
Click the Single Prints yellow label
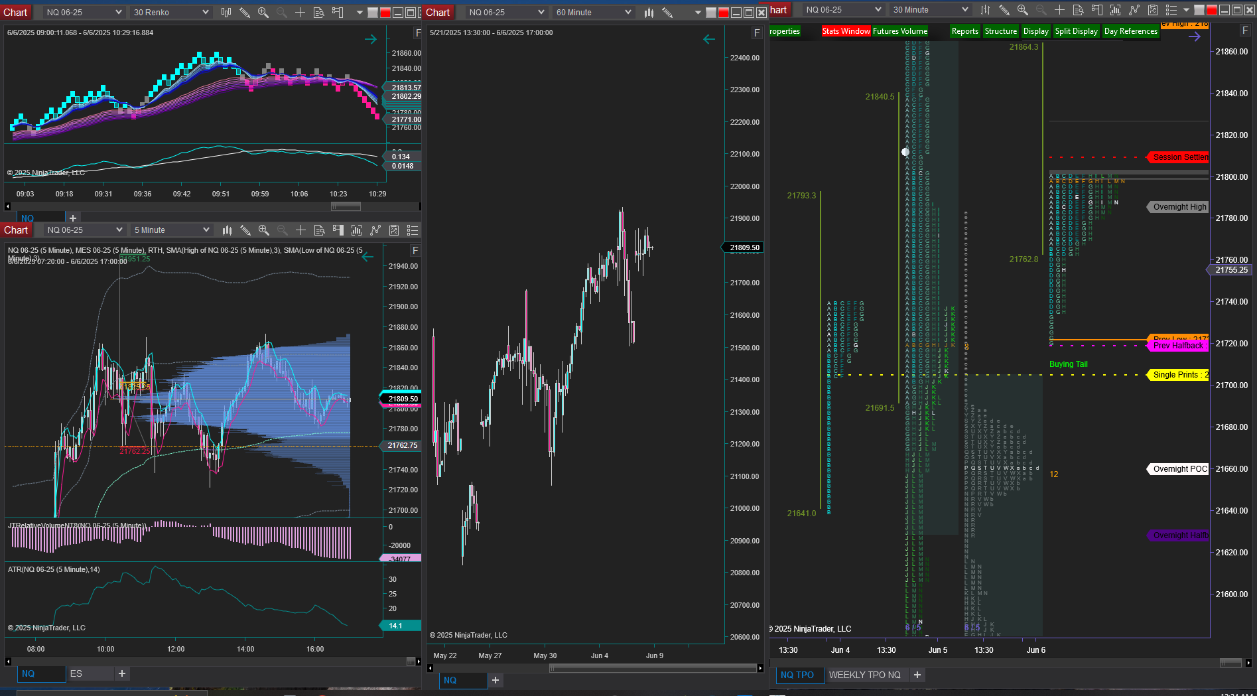point(1179,375)
